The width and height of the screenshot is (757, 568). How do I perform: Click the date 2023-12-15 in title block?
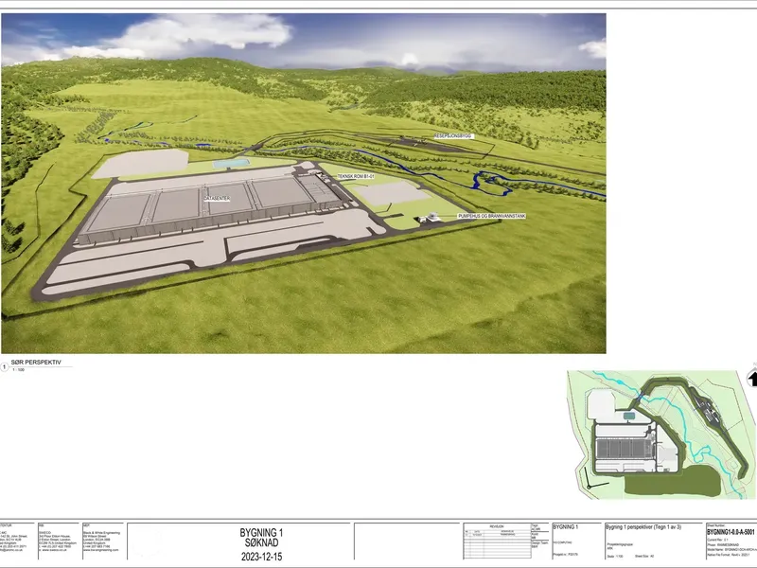[x=261, y=557]
